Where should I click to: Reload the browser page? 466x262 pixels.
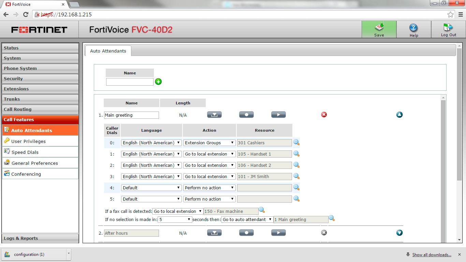pos(26,14)
